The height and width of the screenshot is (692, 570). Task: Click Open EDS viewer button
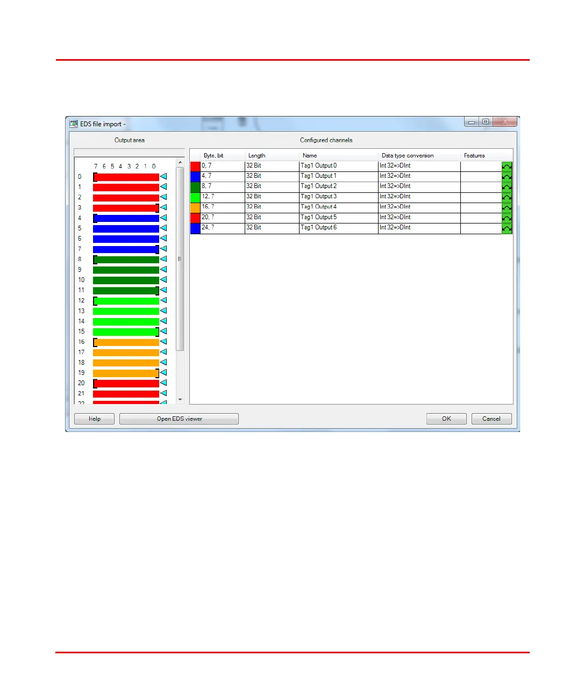point(179,419)
